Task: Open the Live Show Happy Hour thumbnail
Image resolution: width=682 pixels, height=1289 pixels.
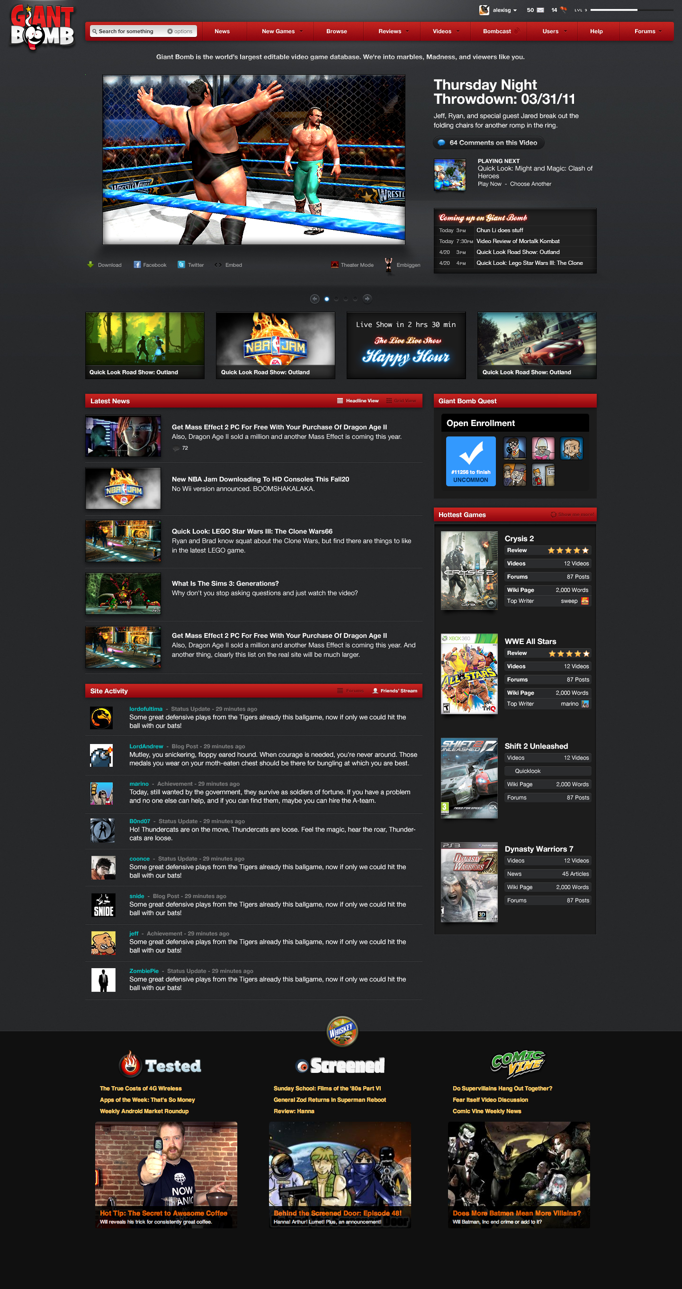Action: click(406, 345)
